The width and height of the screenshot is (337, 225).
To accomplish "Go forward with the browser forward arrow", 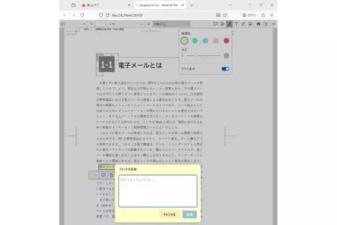I will click(74, 15).
